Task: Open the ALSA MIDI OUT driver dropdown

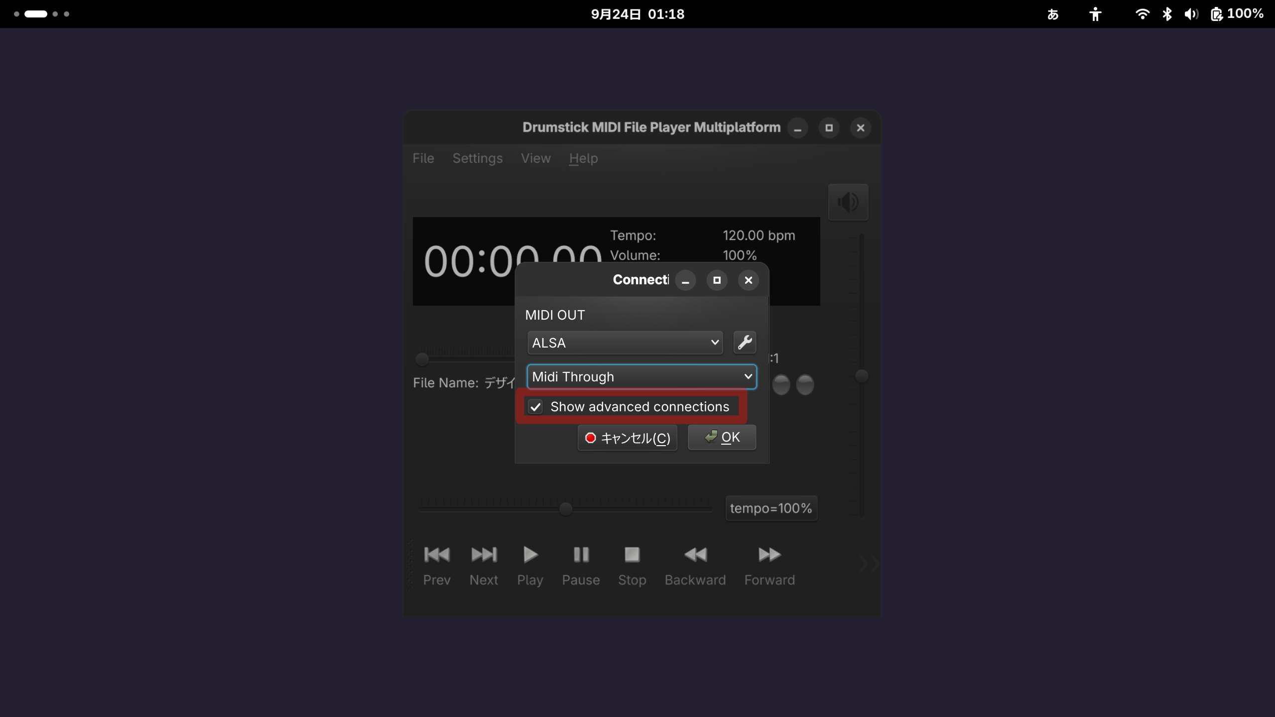Action: (625, 343)
